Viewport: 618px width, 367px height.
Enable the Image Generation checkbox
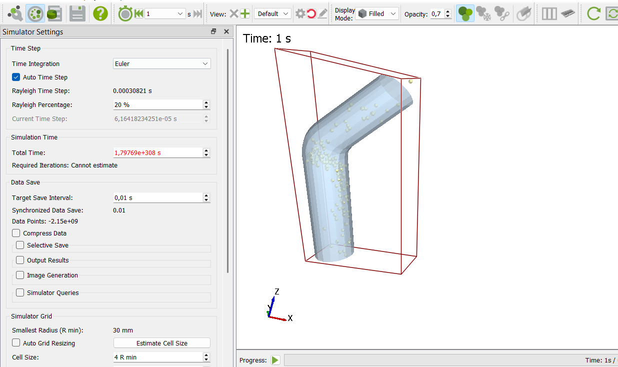[20, 275]
